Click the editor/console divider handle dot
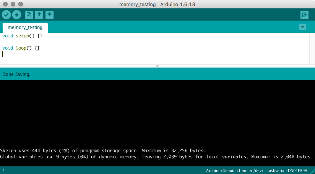 [157, 66]
